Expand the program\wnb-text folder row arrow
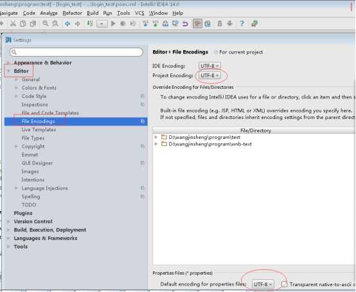Image resolution: width=356 pixels, height=292 pixels. click(x=156, y=144)
